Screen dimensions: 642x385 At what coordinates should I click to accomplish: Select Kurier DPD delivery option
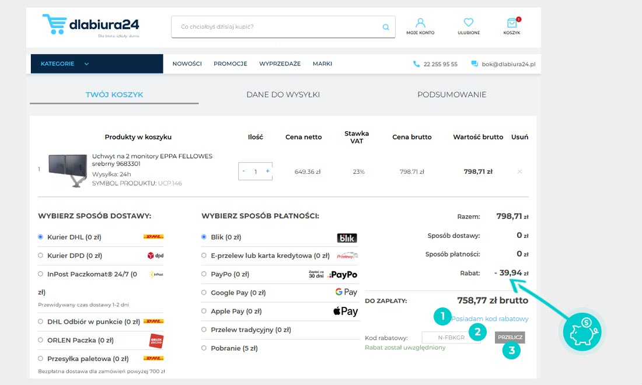pyautogui.click(x=41, y=256)
